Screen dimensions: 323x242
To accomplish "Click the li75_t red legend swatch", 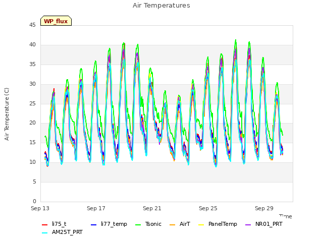I will pos(45,225).
